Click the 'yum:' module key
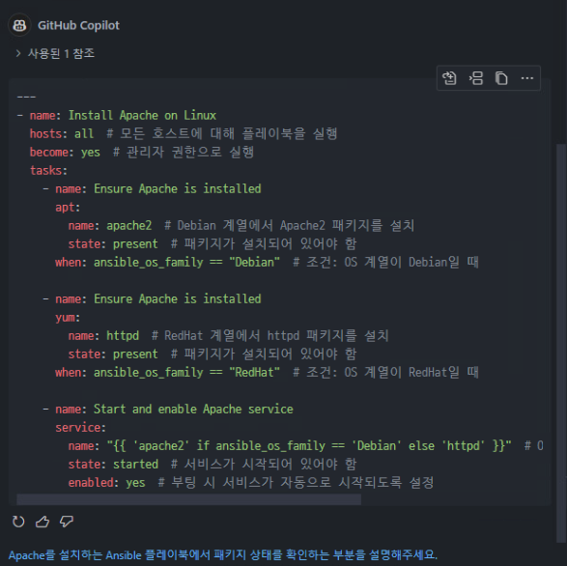The image size is (567, 566). point(68,318)
